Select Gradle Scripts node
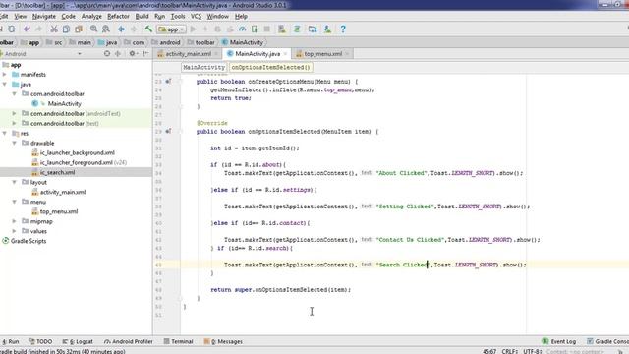The height and width of the screenshot is (354, 629). (29, 241)
